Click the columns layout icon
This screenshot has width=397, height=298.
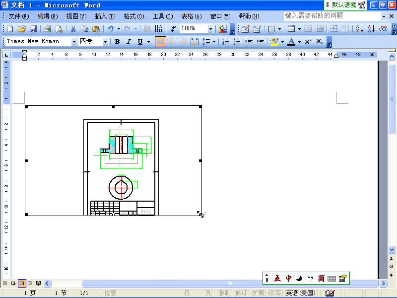click(x=147, y=29)
